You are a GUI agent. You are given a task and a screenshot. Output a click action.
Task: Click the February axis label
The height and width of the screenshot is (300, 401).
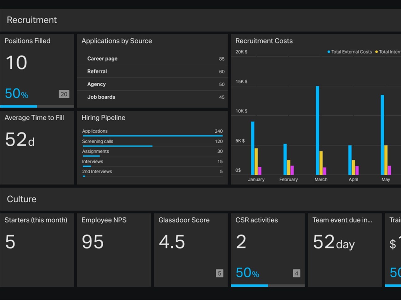click(288, 179)
